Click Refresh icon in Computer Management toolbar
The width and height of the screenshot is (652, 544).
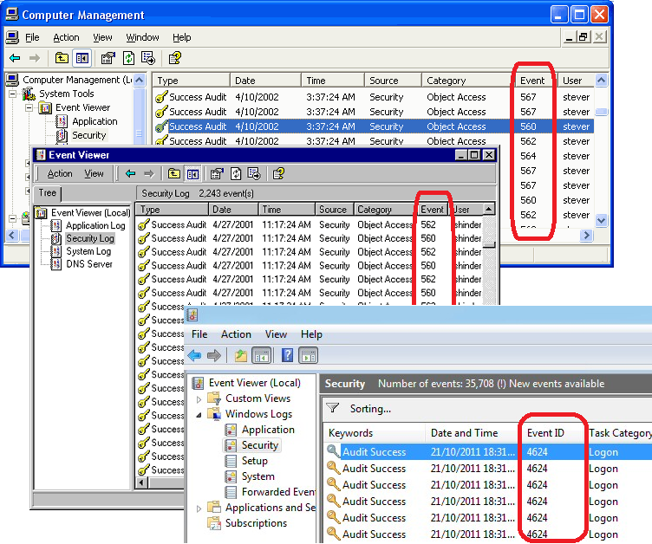[x=128, y=58]
